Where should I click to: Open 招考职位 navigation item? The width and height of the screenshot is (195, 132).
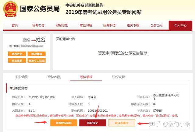coord(109,25)
